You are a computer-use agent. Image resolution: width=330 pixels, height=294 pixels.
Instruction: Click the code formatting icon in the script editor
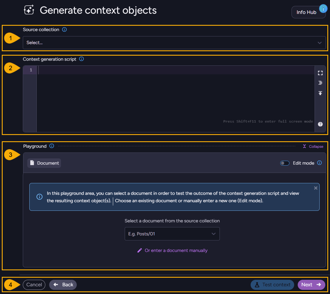coord(320,83)
